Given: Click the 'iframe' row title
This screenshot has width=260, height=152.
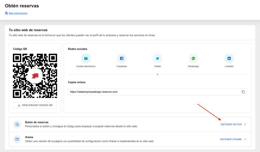Looking at the screenshot, I should point(29,137).
